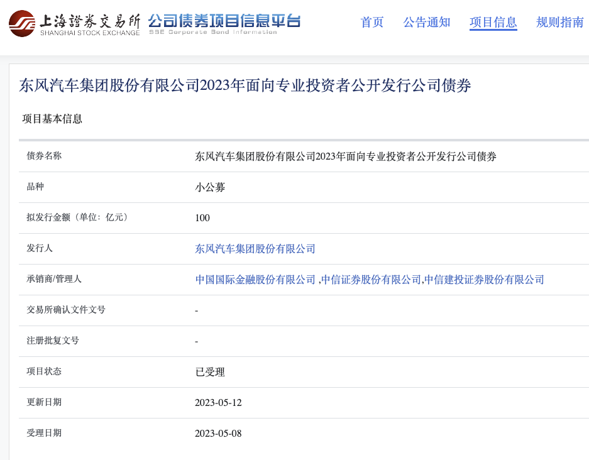The width and height of the screenshot is (589, 460).
Task: Click the 交易所确认文件文号 row label
Action: coord(66,310)
